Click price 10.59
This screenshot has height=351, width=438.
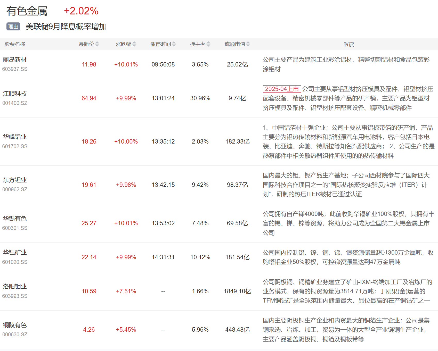tap(89, 291)
